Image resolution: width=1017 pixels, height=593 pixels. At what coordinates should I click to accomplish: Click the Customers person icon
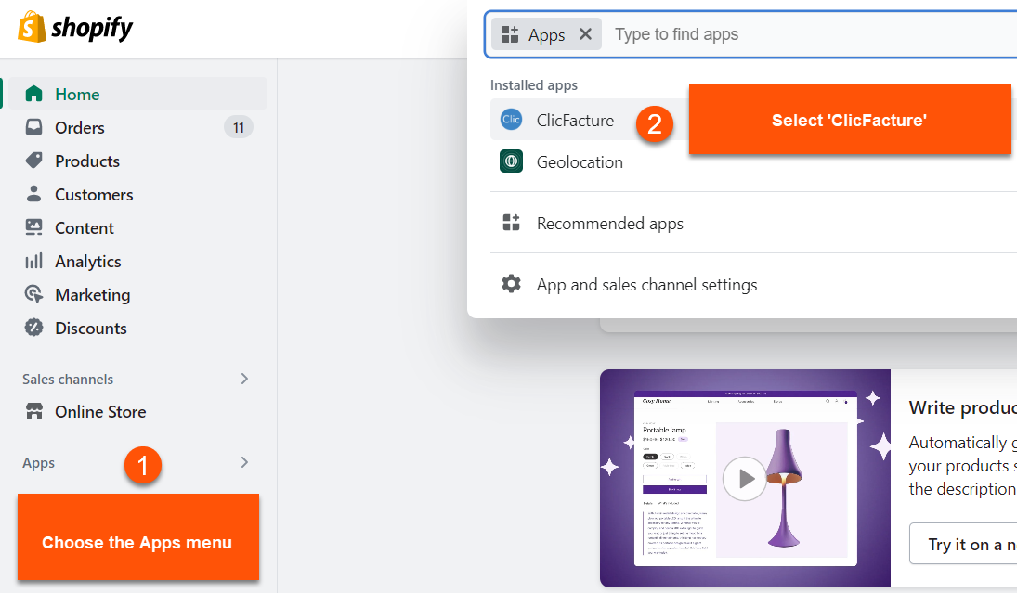(33, 194)
